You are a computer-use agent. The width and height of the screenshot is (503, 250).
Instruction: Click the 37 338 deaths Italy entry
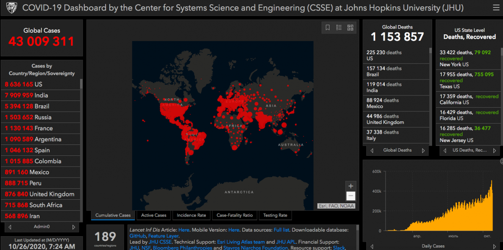tap(396, 135)
